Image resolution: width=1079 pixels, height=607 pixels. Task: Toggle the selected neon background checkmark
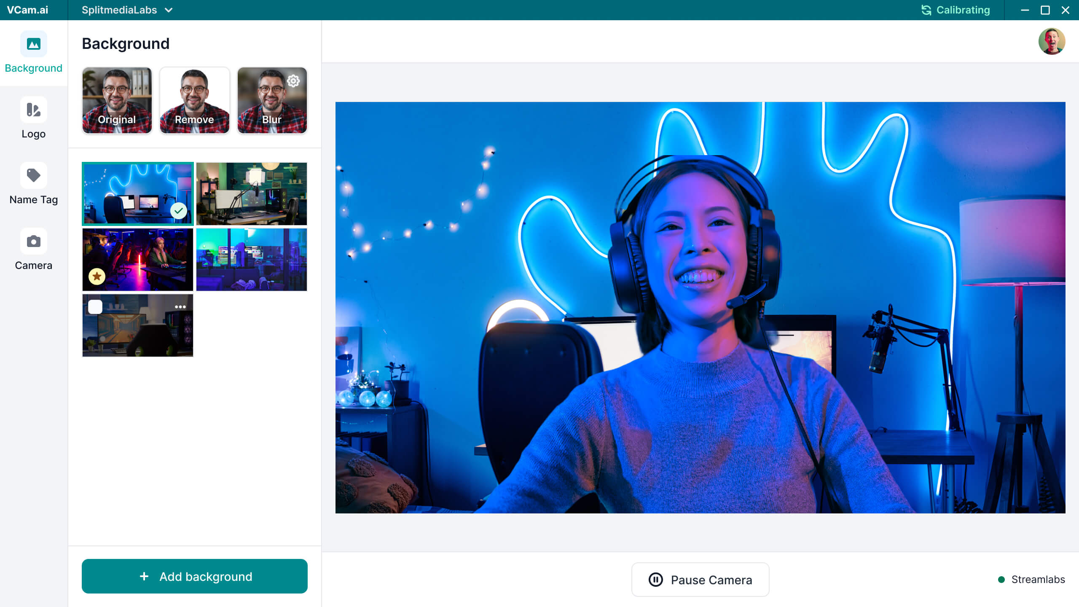click(x=179, y=210)
